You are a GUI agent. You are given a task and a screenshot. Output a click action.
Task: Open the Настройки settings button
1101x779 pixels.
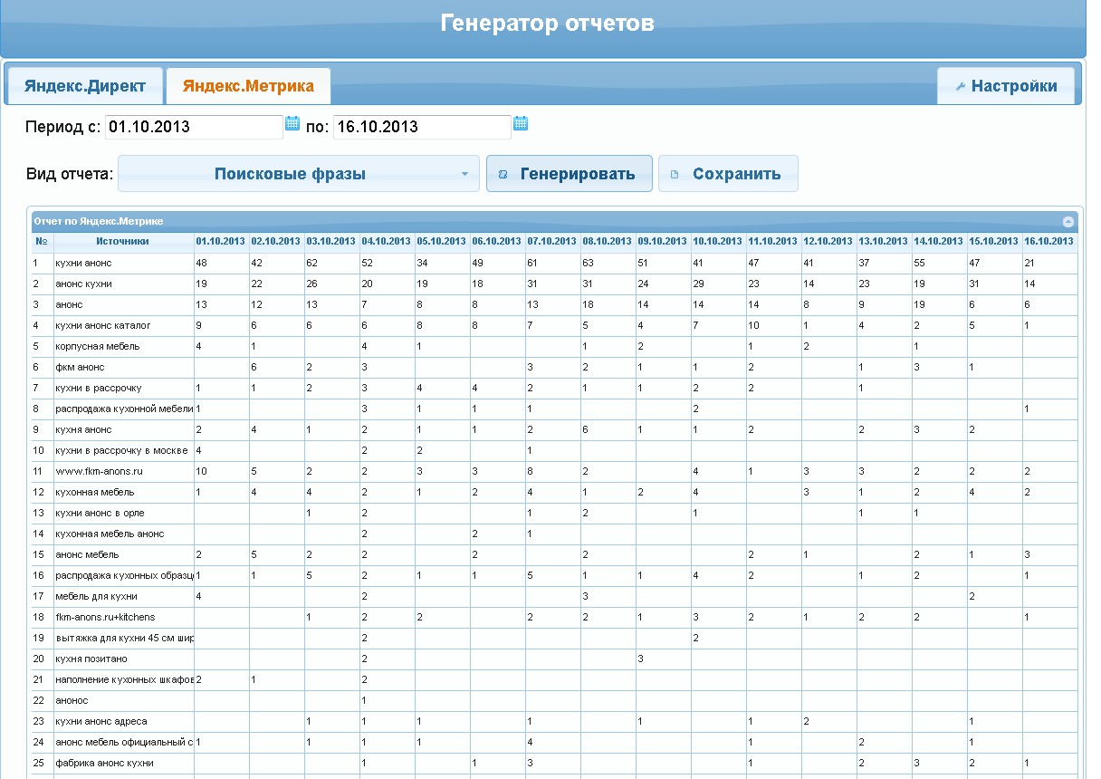pyautogui.click(x=1006, y=87)
